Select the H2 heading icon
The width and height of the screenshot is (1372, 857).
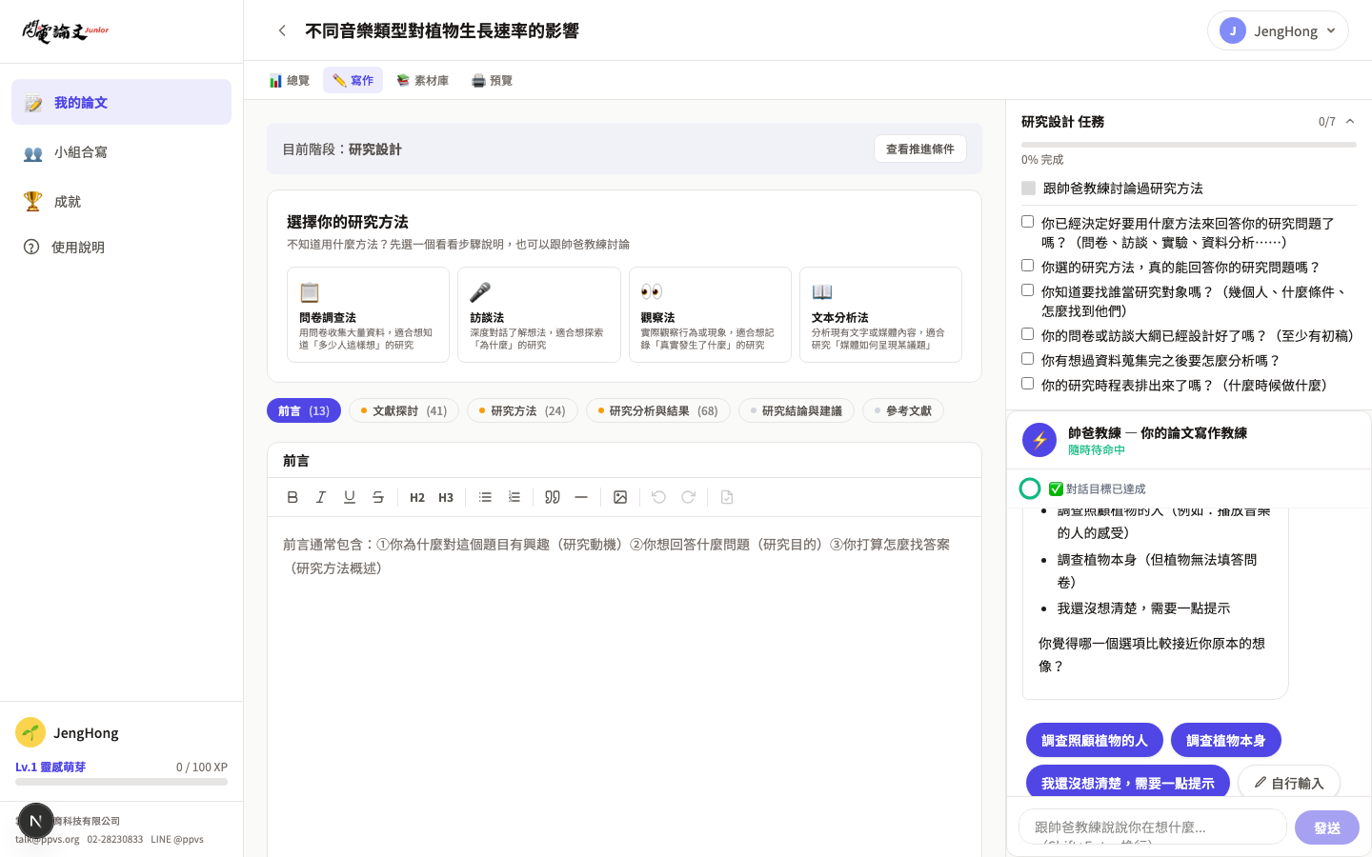416,496
